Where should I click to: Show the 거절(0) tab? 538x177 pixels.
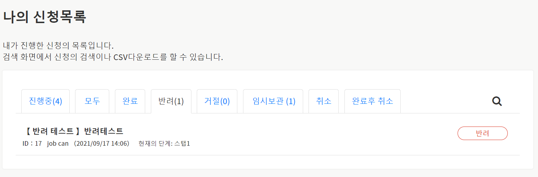pyautogui.click(x=217, y=101)
